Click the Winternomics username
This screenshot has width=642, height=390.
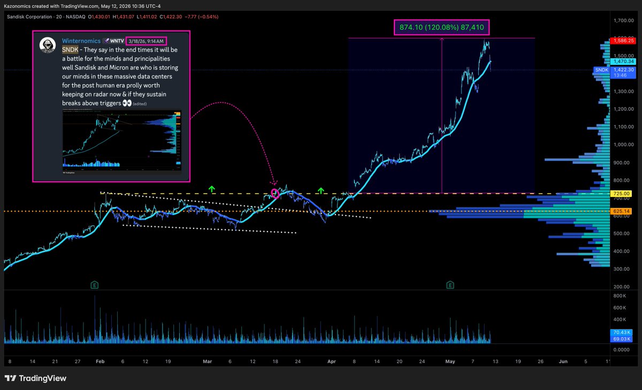82,41
